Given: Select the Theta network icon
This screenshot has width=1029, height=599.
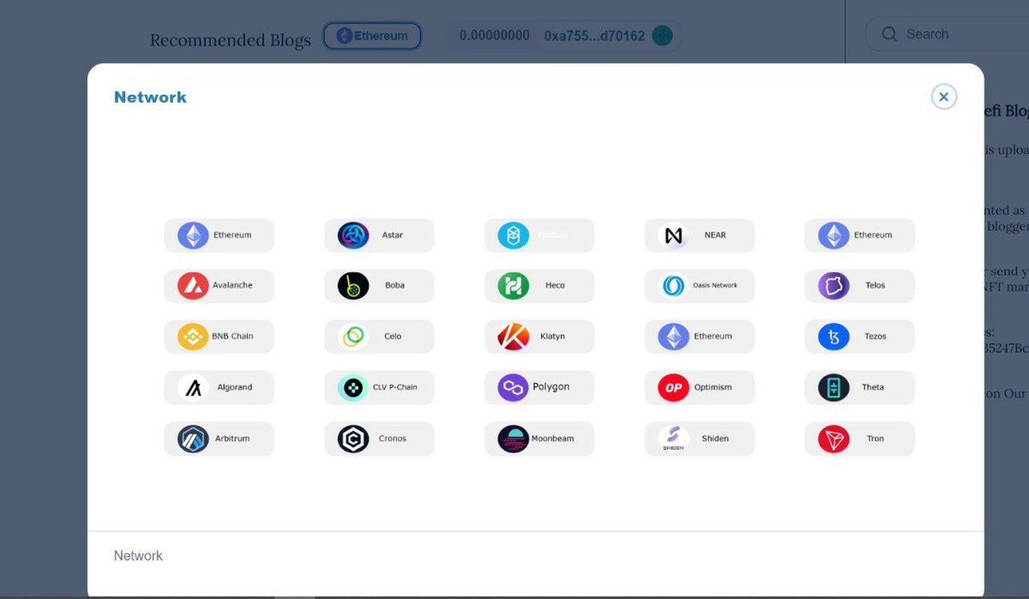Looking at the screenshot, I should (x=834, y=387).
